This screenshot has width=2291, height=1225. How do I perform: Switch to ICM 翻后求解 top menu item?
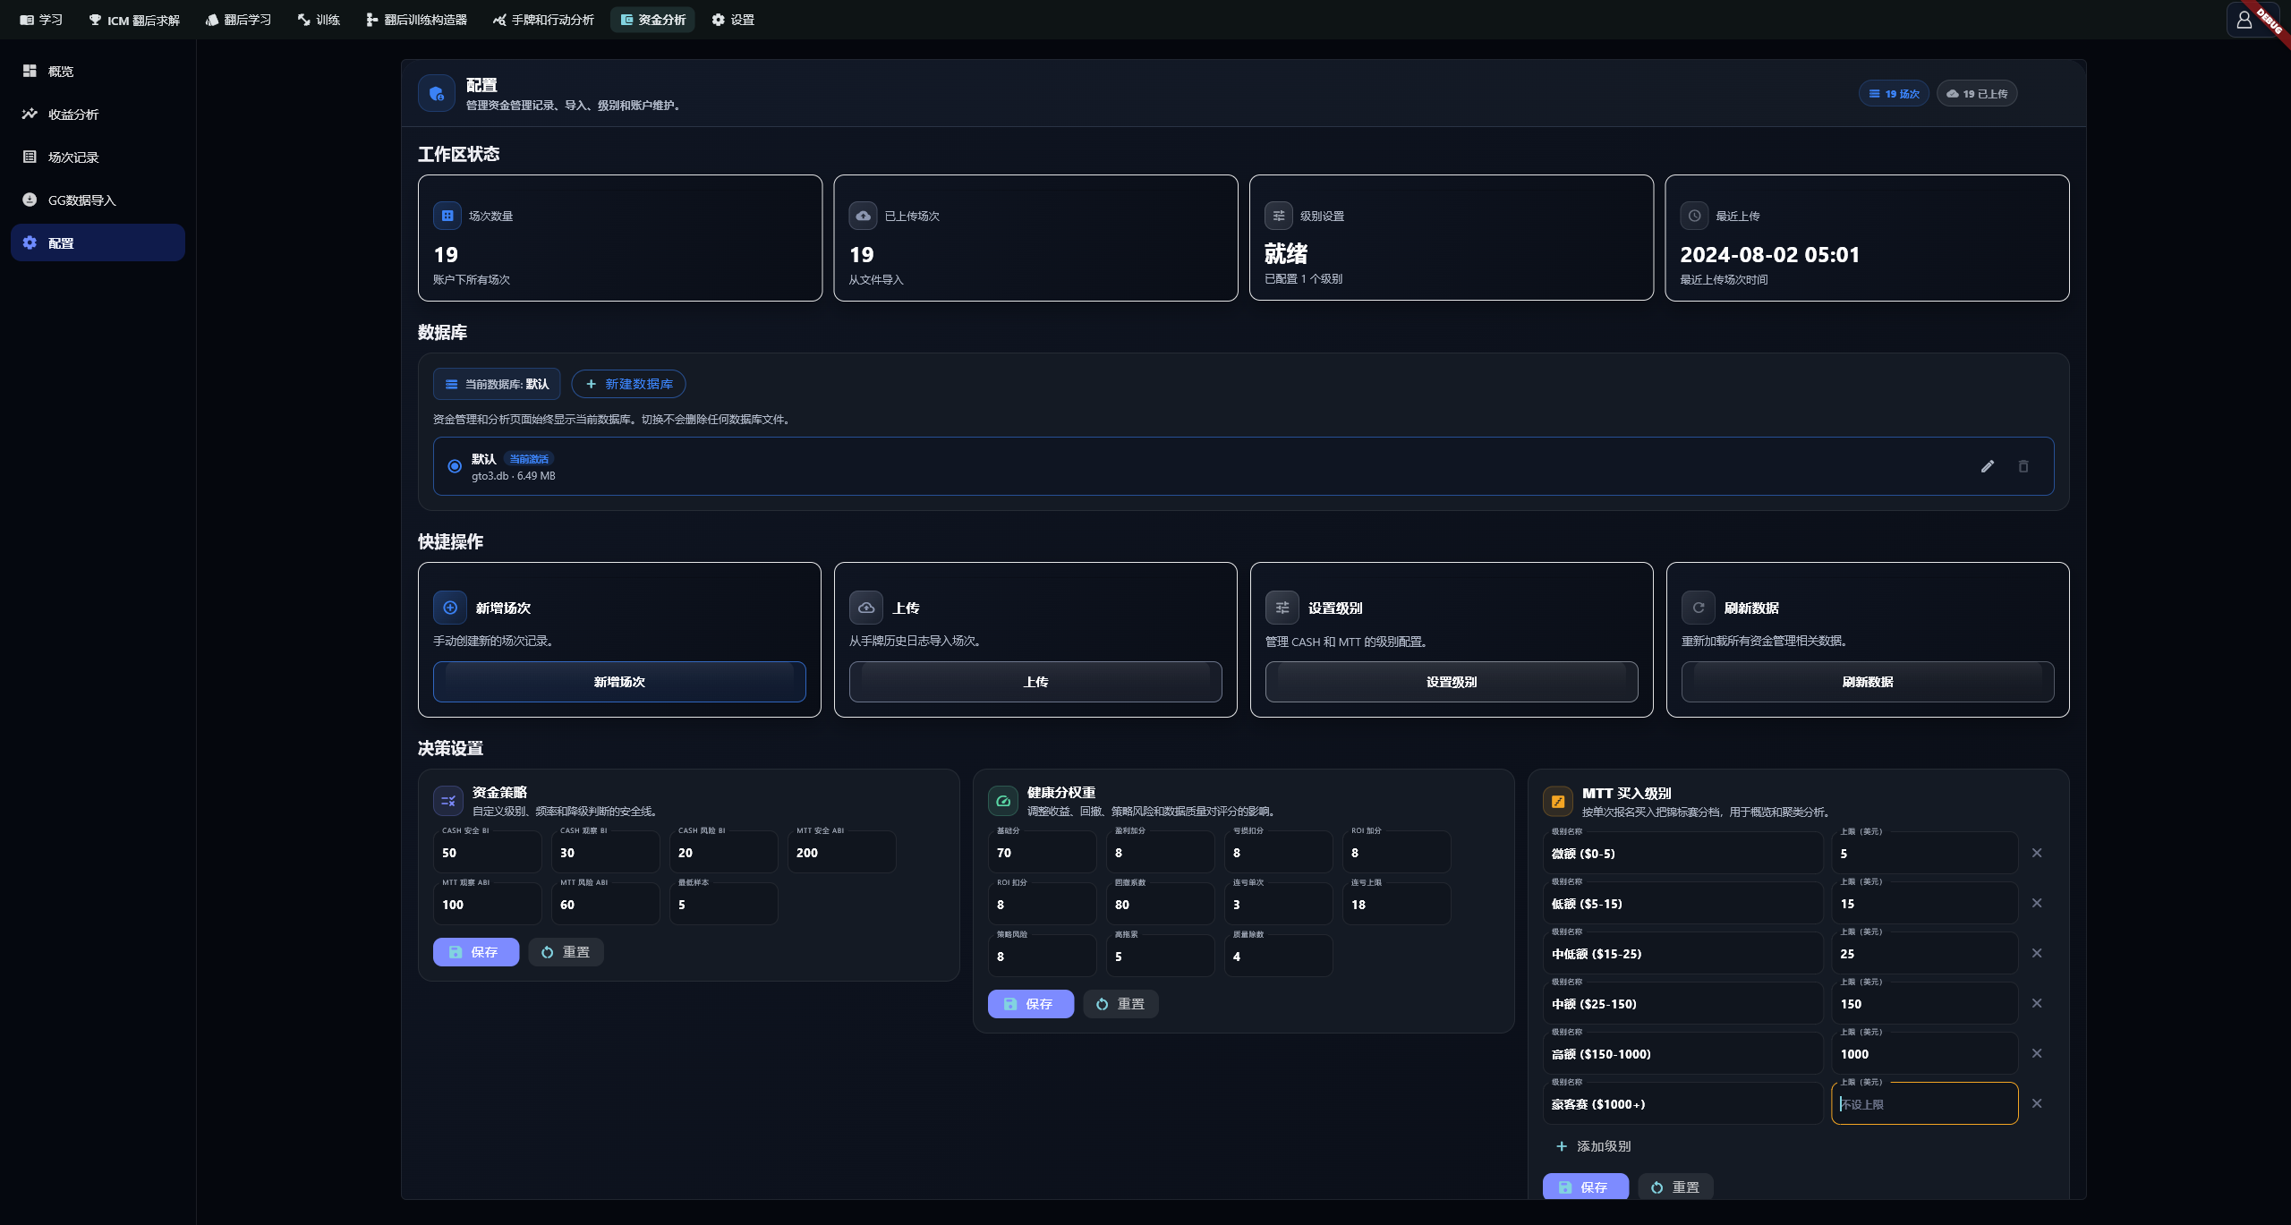[134, 20]
